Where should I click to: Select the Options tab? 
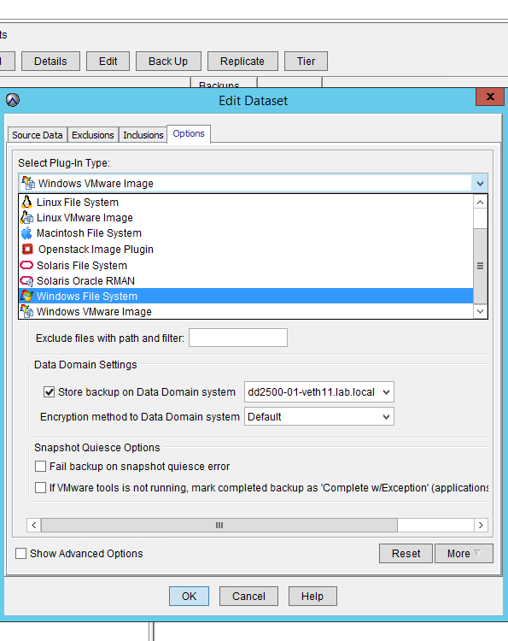188,133
